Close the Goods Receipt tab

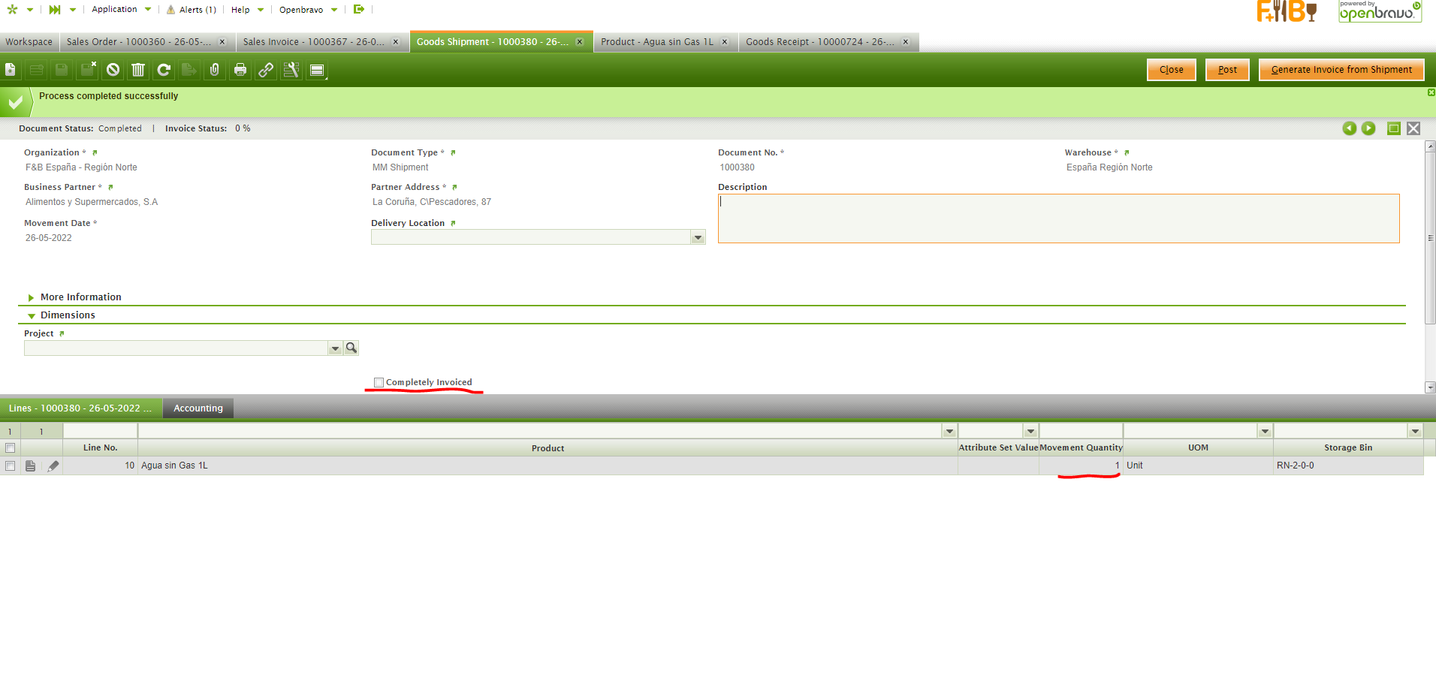click(906, 42)
